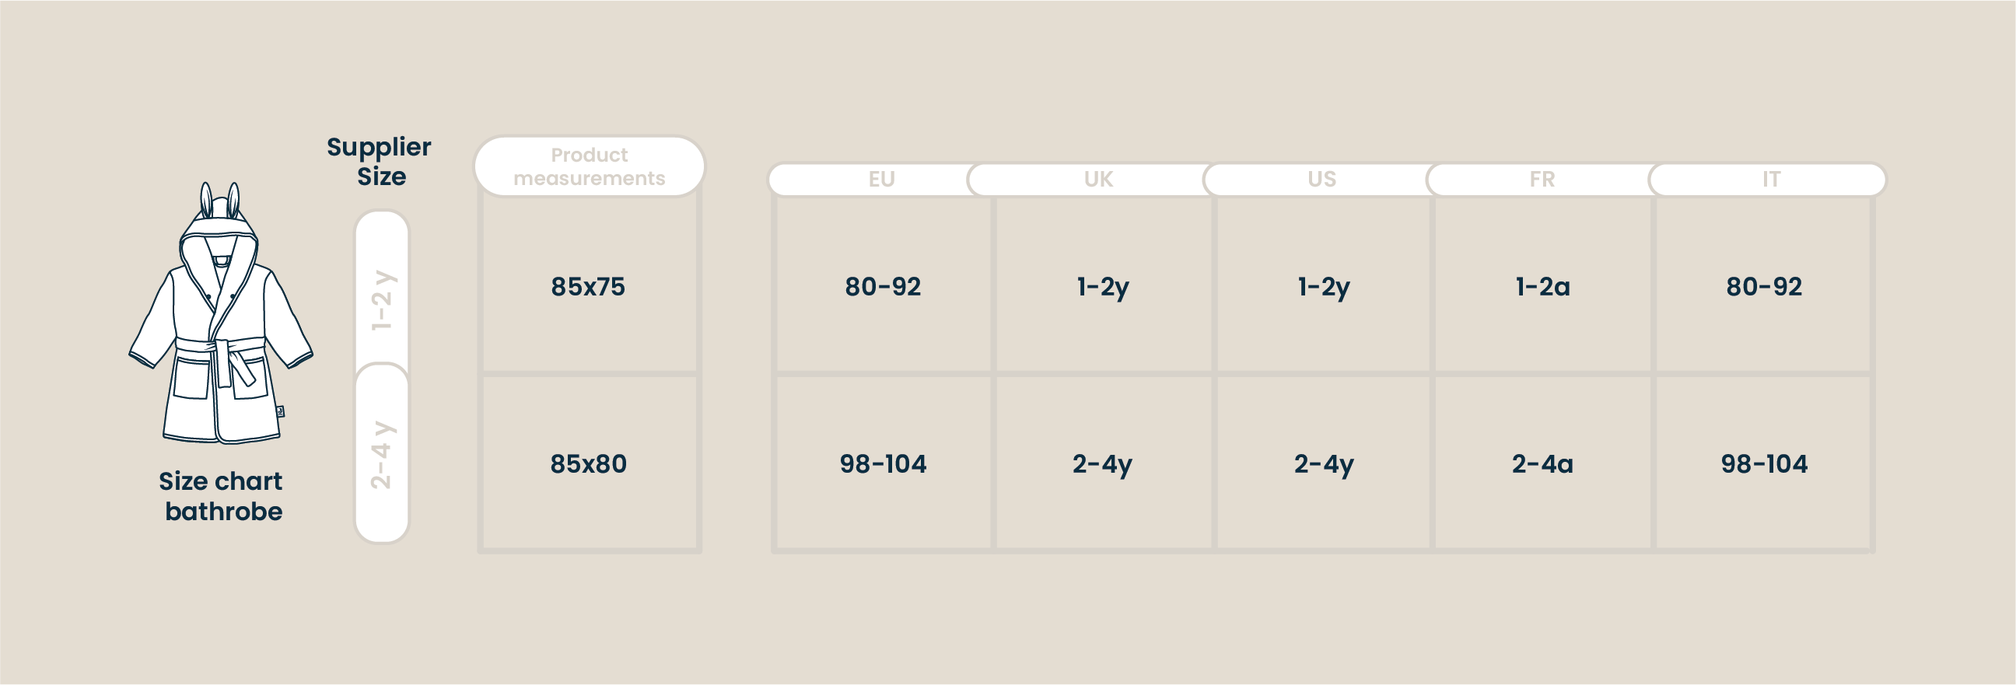Click the IT 98-104 size cell
Screen dimensions: 2016x685
pyautogui.click(x=1764, y=463)
